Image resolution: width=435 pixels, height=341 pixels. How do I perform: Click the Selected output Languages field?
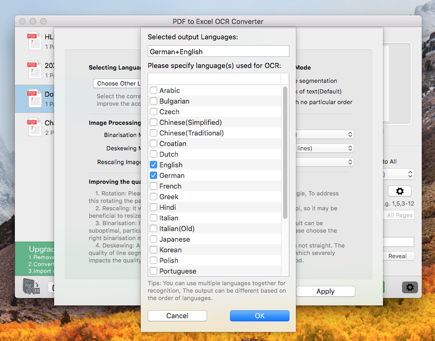coord(218,52)
